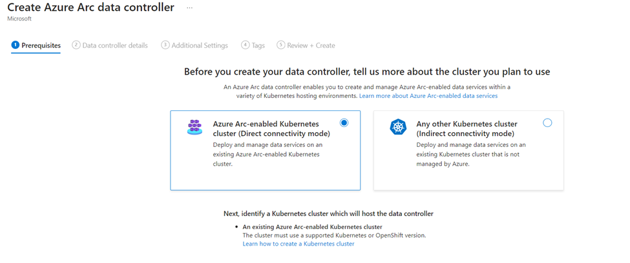The image size is (630, 263).
Task: Open the Data controller details tab
Action: pos(110,46)
